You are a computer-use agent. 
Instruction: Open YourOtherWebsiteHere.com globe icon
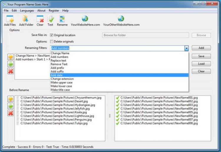pyautogui.click(x=121, y=19)
